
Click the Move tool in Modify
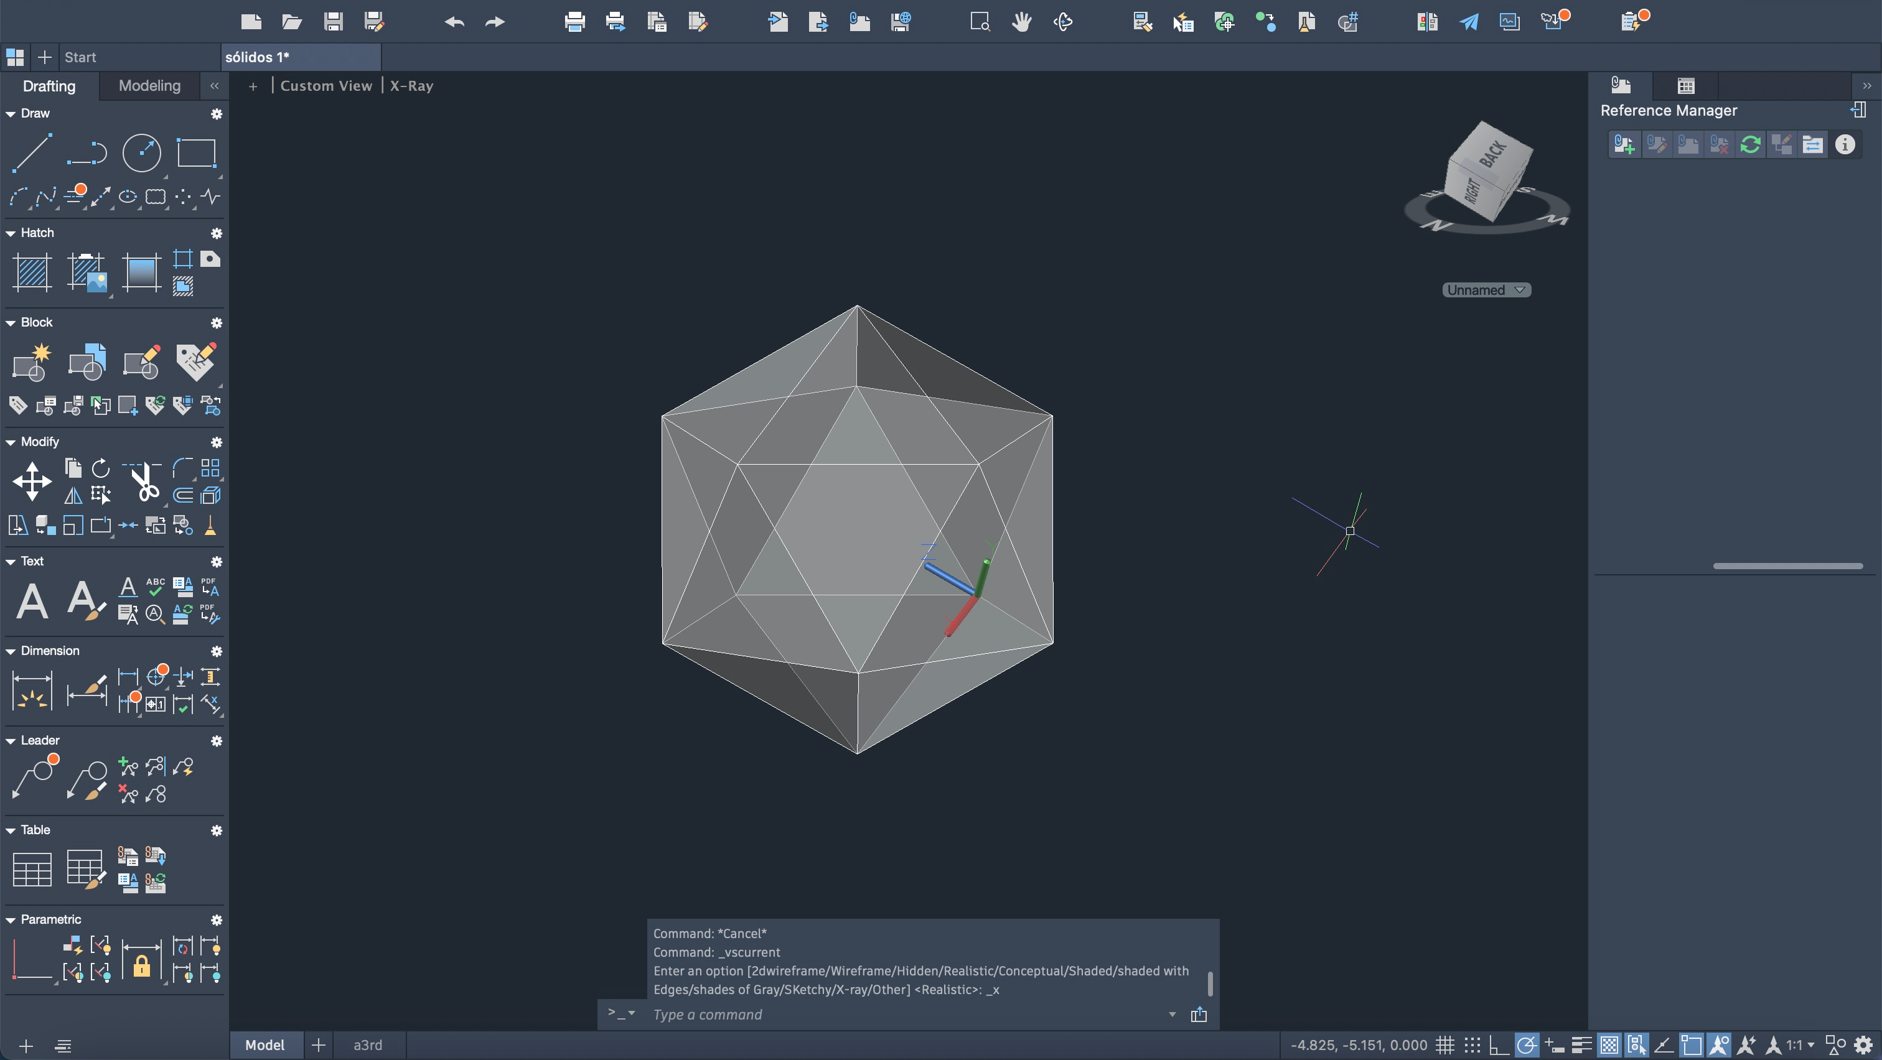[x=32, y=481]
